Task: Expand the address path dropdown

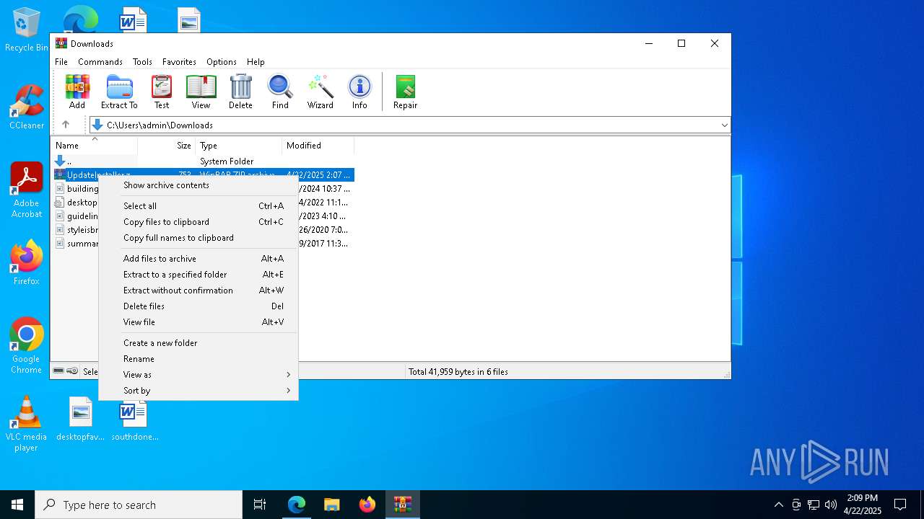Action: pyautogui.click(x=724, y=125)
